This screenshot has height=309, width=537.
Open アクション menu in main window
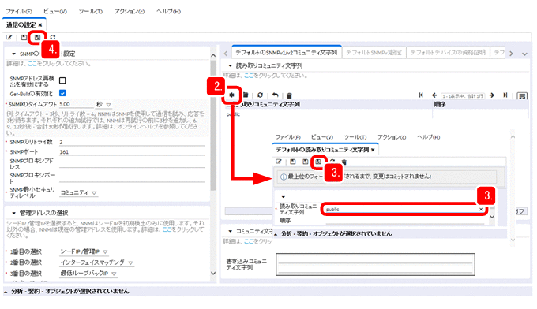(130, 11)
